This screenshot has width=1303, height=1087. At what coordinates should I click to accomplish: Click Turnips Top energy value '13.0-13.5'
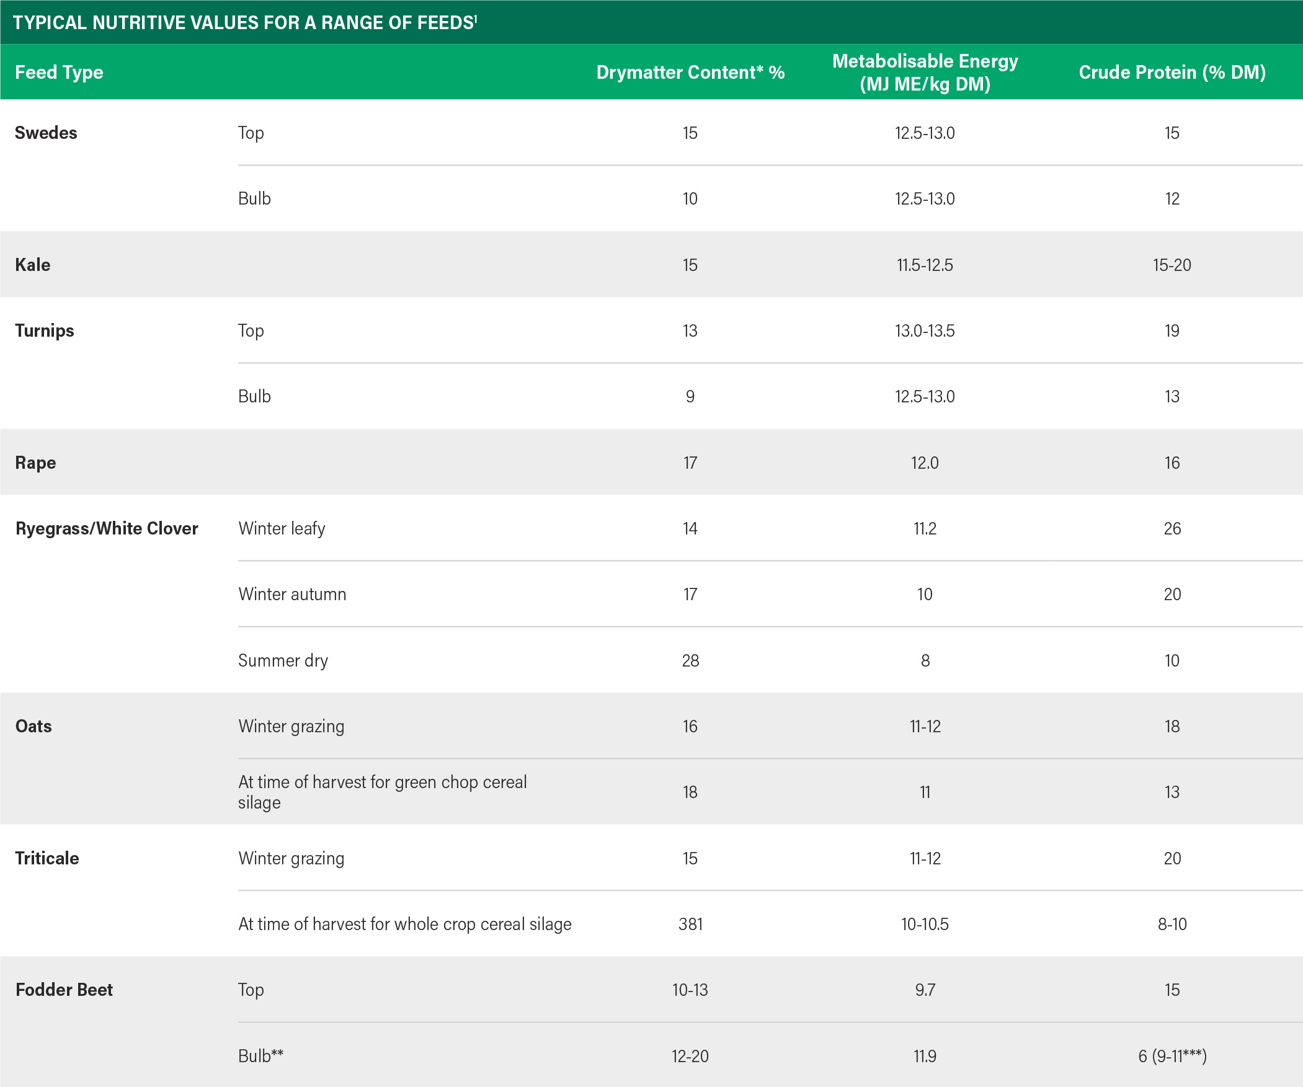(x=925, y=331)
